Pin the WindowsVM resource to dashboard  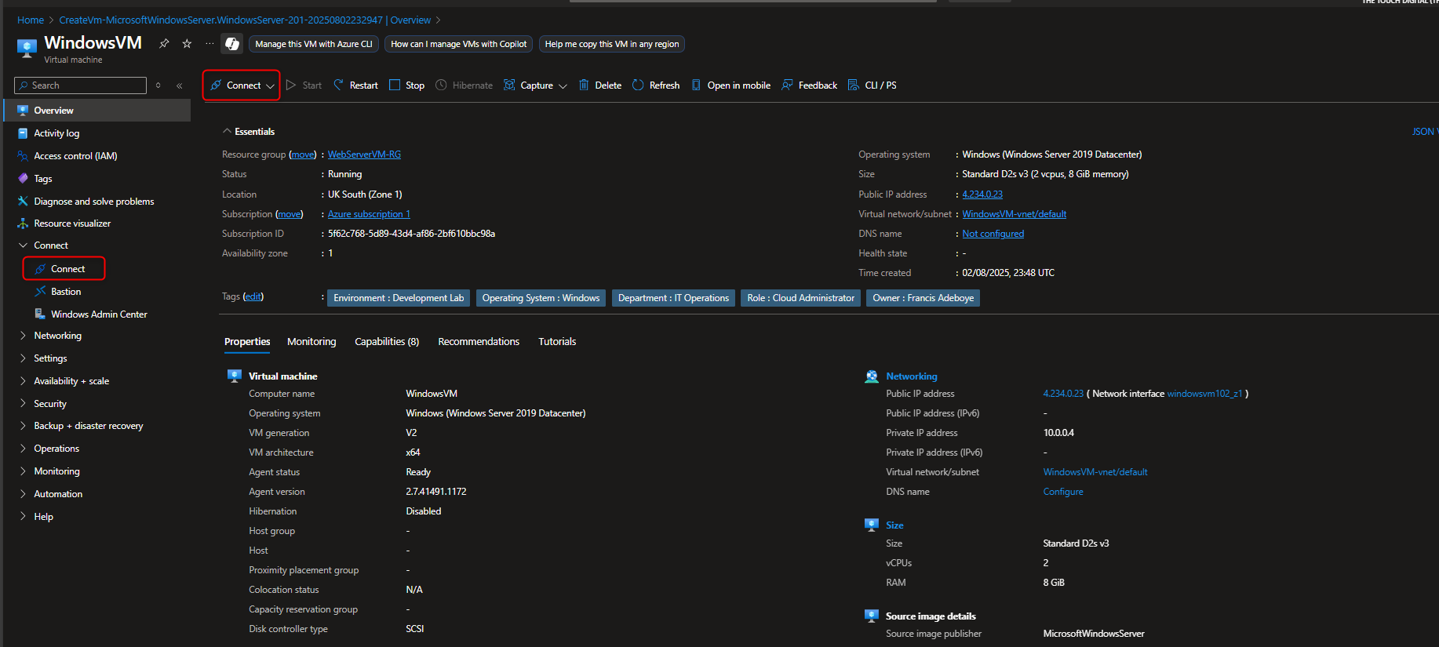pyautogui.click(x=164, y=44)
